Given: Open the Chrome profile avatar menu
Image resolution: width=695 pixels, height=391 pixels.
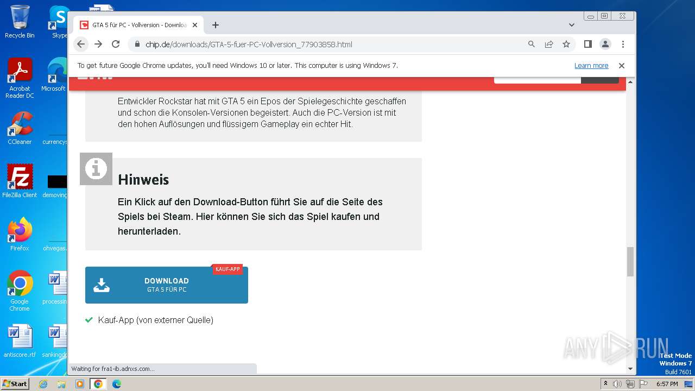Looking at the screenshot, I should [x=605, y=44].
